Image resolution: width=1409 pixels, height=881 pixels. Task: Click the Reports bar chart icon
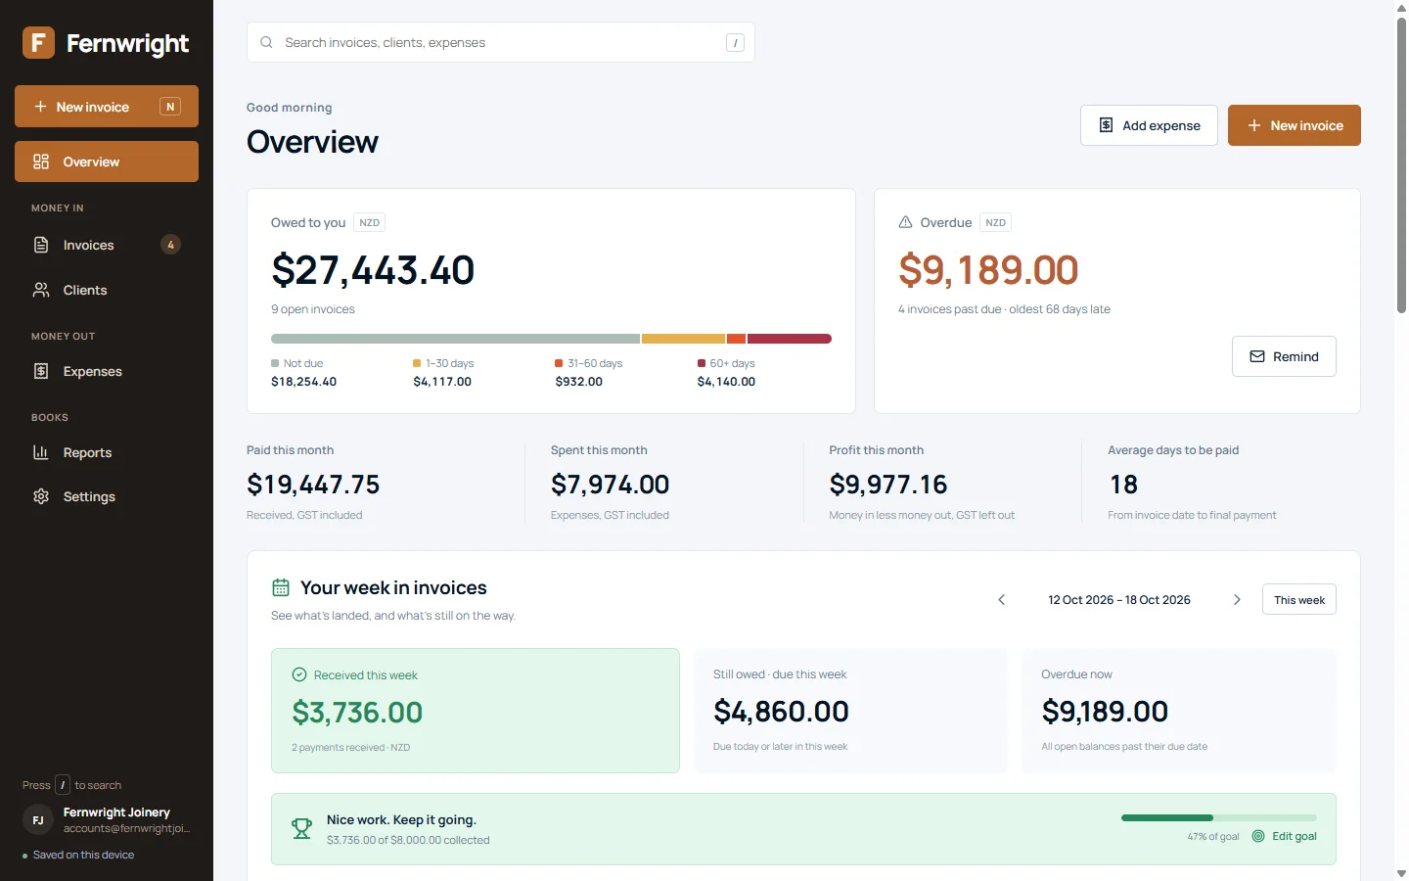[x=41, y=452]
